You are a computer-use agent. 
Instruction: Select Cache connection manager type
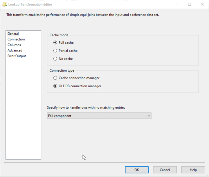point(55,78)
